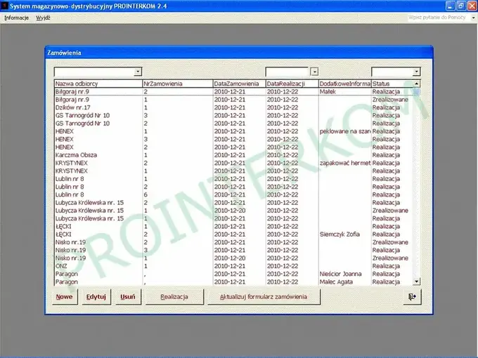Click the Realizacja button
This screenshot has width=478, height=358.
pyautogui.click(x=174, y=297)
